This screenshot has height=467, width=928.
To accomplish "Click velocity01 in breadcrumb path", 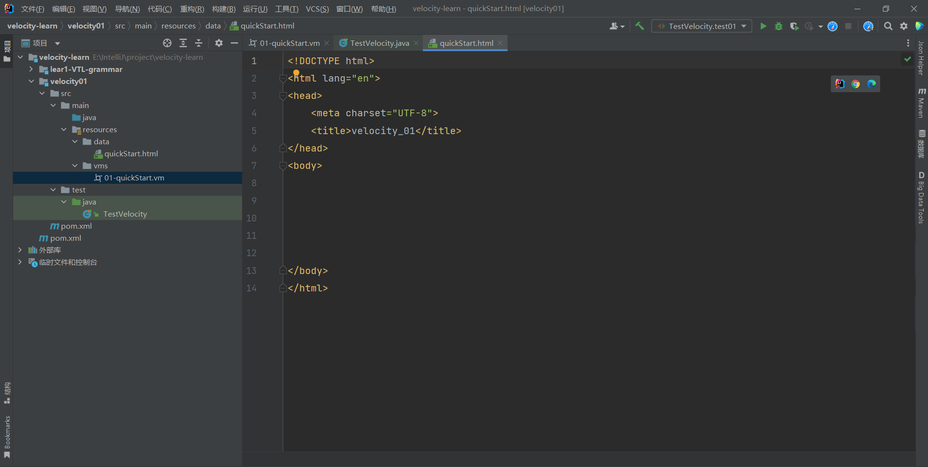I will point(86,26).
